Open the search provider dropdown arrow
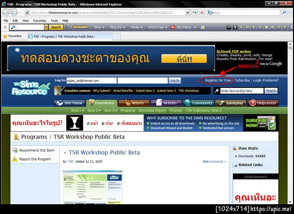Viewport: 294px width, 214px height. 290,13
